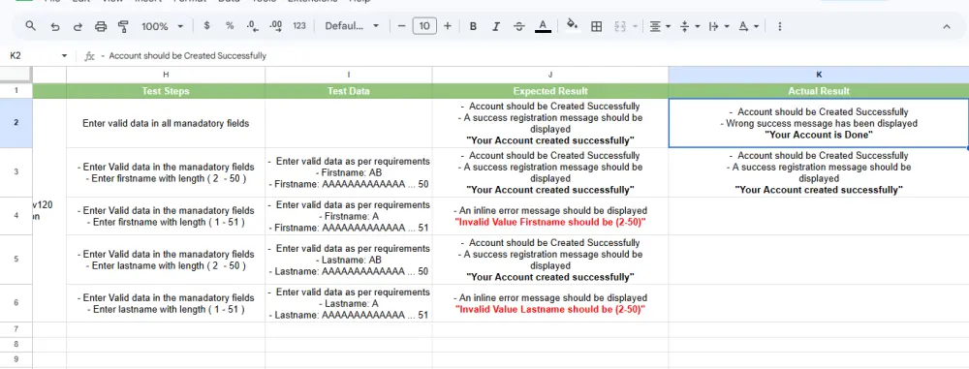Open the Default font dropdown

click(x=352, y=26)
